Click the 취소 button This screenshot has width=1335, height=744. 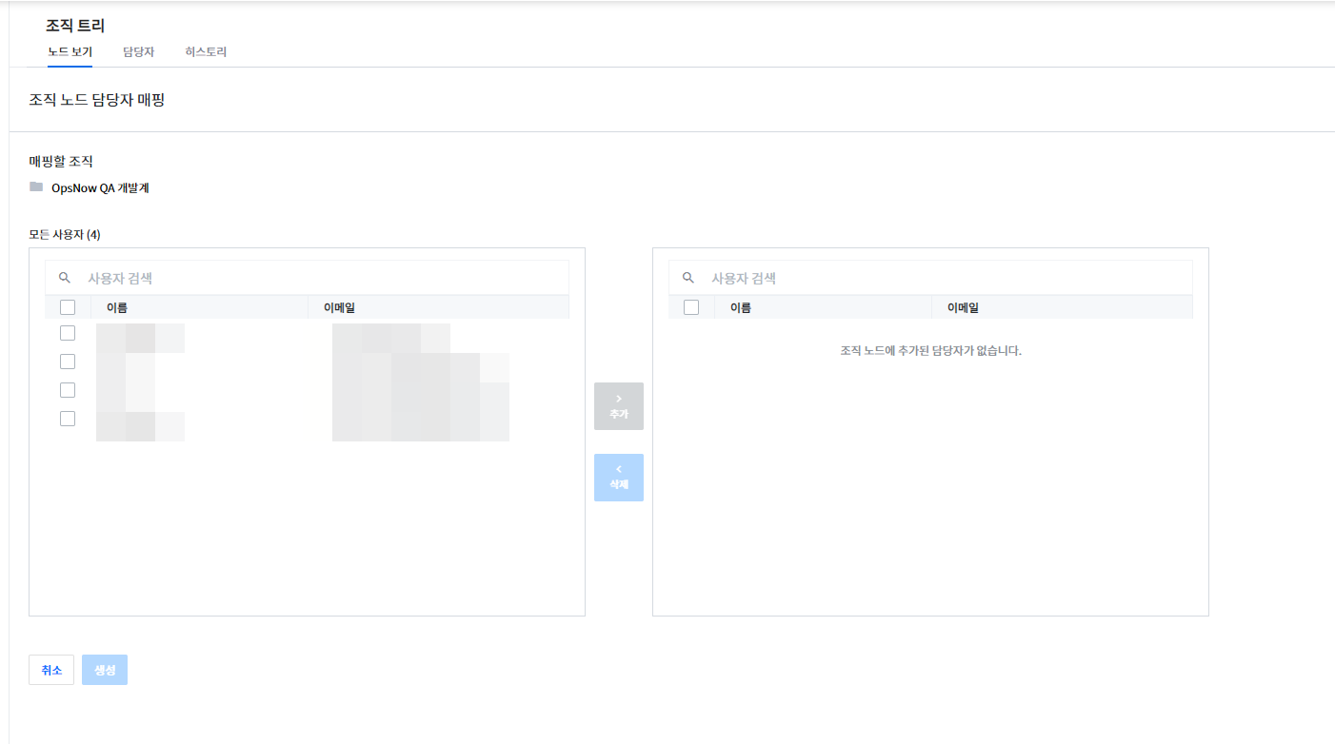click(51, 670)
